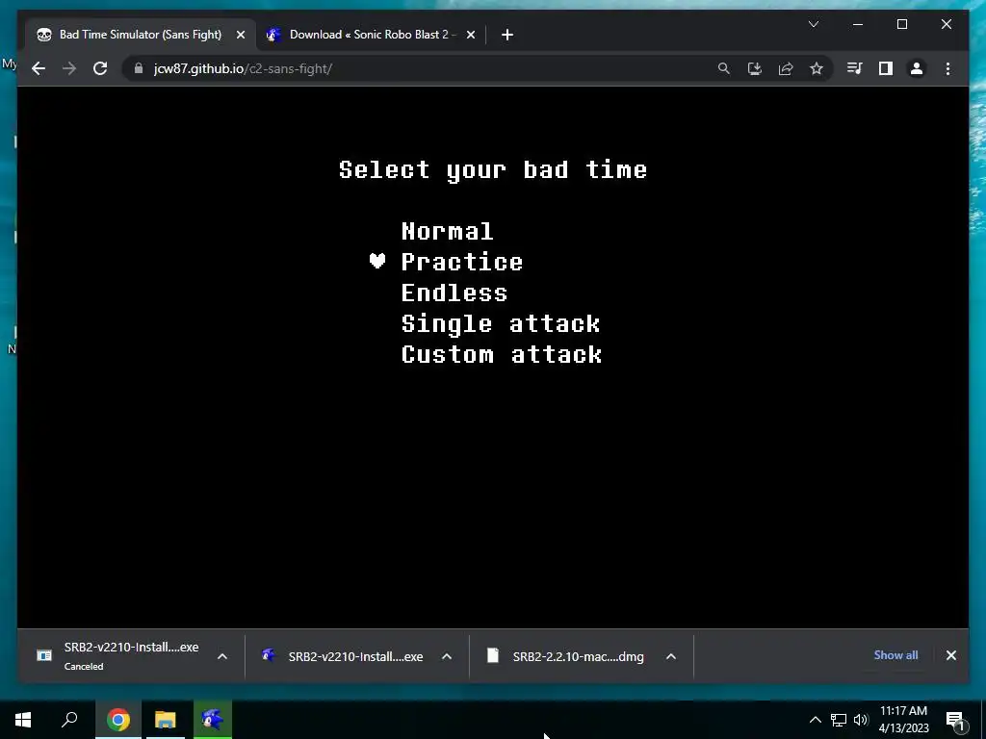986x739 pixels.
Task: Open the network status tray icon
Action: click(839, 720)
